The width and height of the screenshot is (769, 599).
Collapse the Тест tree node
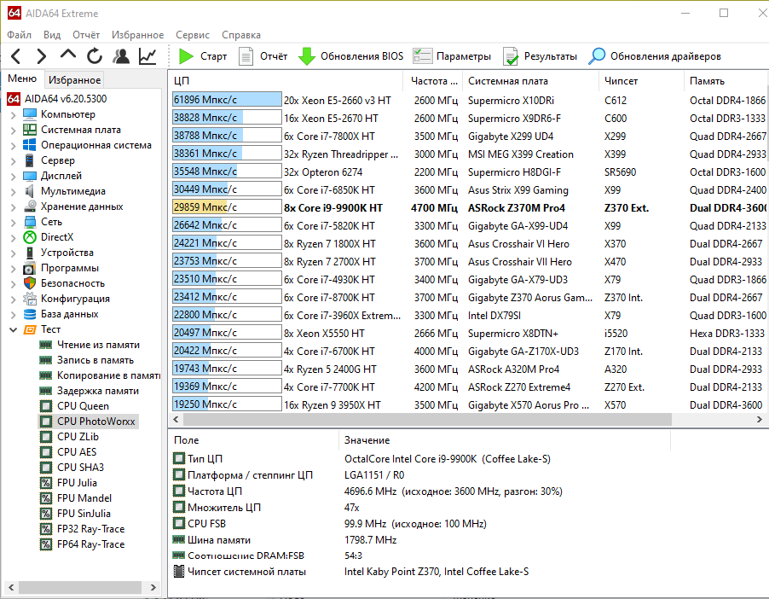click(13, 329)
